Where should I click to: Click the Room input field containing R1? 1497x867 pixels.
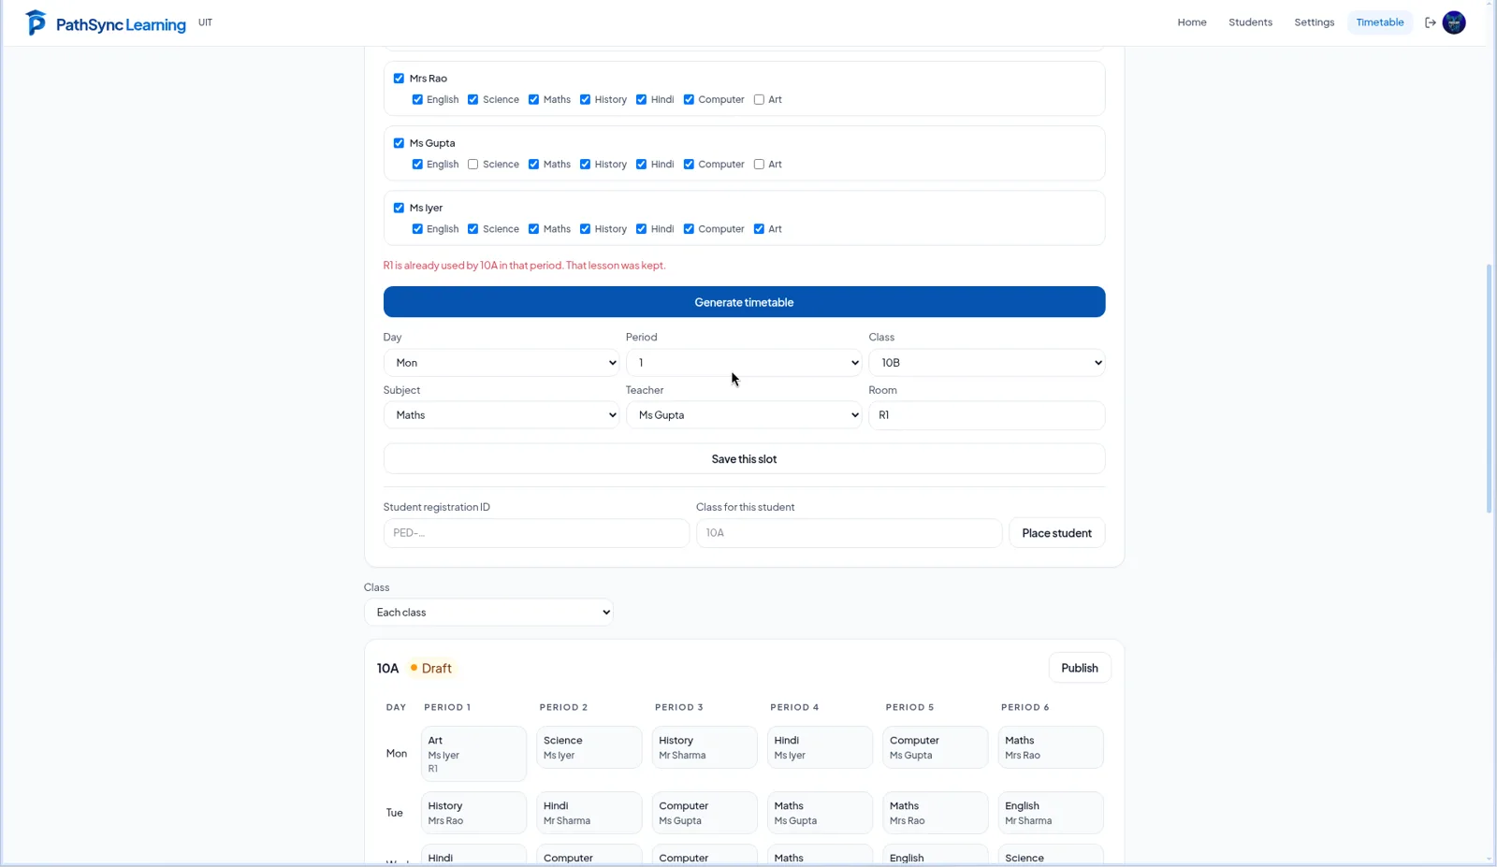coord(986,415)
